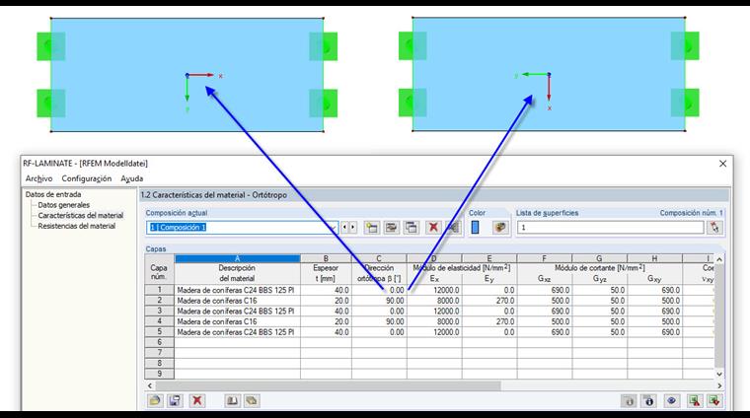Click the blue info details icon
Screen dimensions: 750x418
pos(649,401)
